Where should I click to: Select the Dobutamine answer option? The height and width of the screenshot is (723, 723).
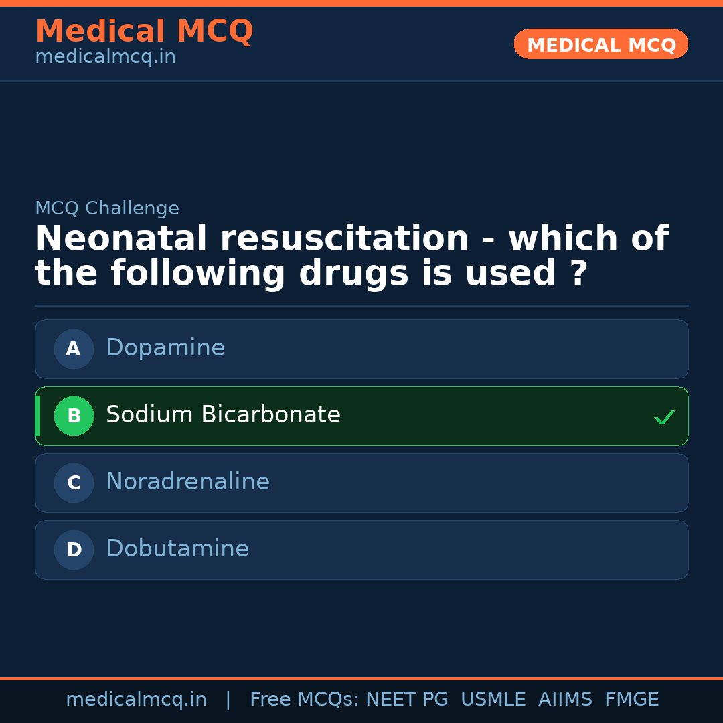coord(361,550)
